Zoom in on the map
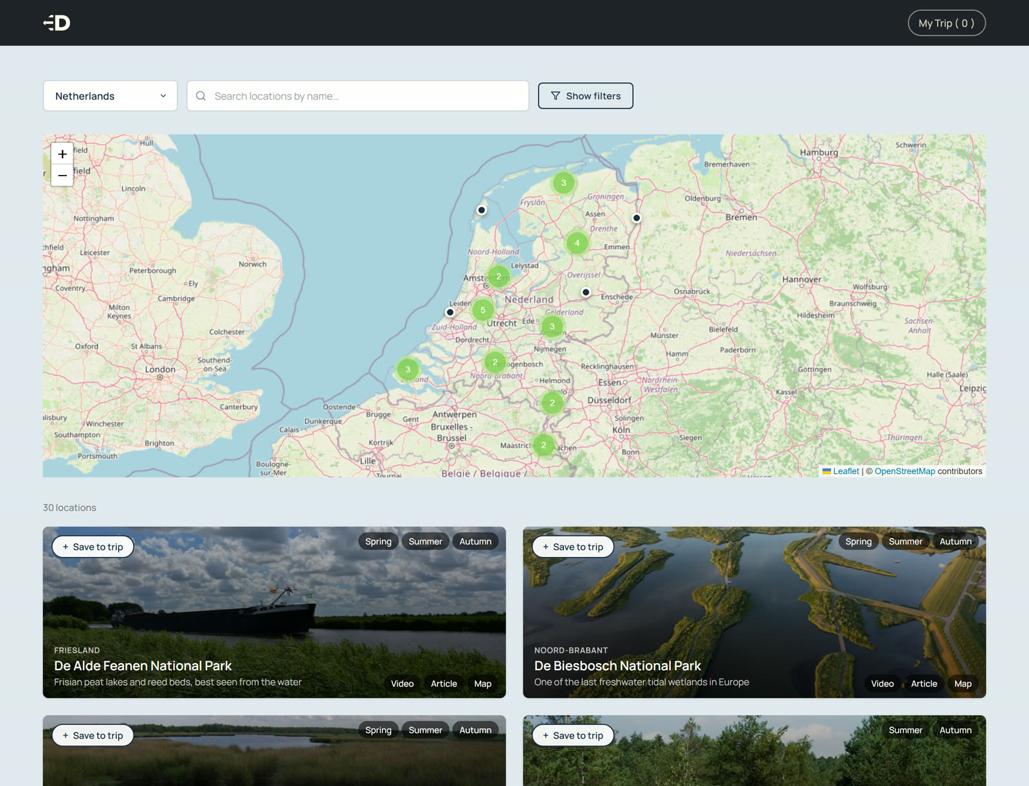Image resolution: width=1029 pixels, height=786 pixels. pyautogui.click(x=62, y=154)
